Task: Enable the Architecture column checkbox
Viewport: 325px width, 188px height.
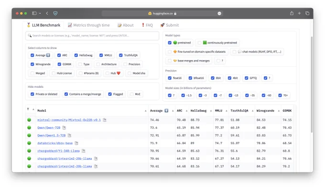Action: pos(98,64)
